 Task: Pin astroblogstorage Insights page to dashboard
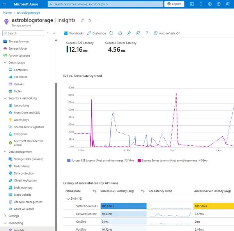[x=82, y=20]
